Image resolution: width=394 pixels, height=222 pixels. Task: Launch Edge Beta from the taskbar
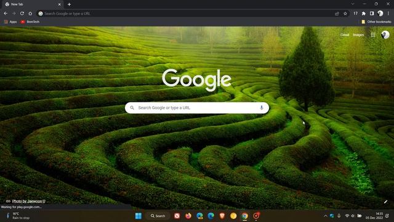click(199, 216)
